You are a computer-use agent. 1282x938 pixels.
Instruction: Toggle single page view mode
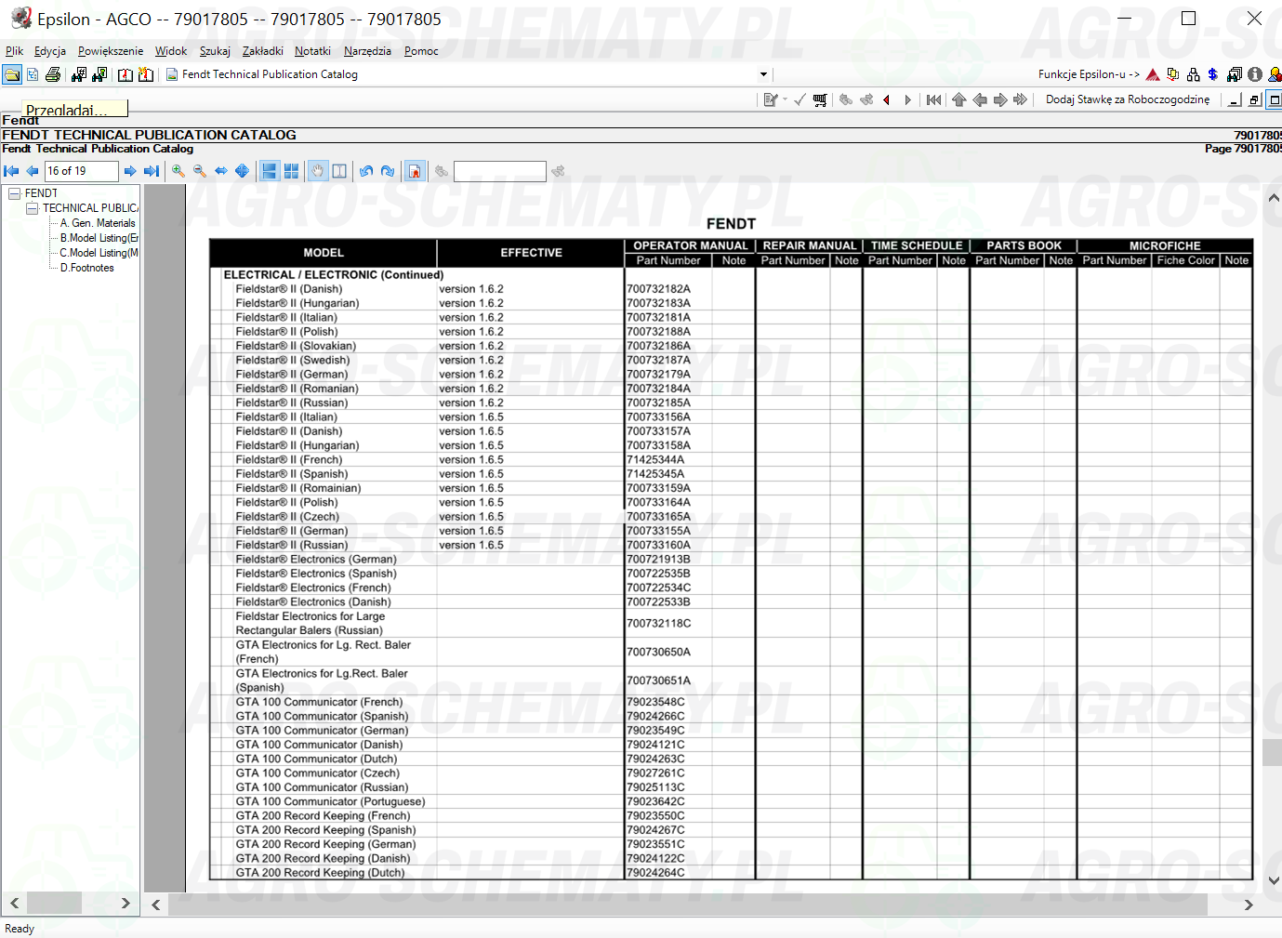coord(270,171)
